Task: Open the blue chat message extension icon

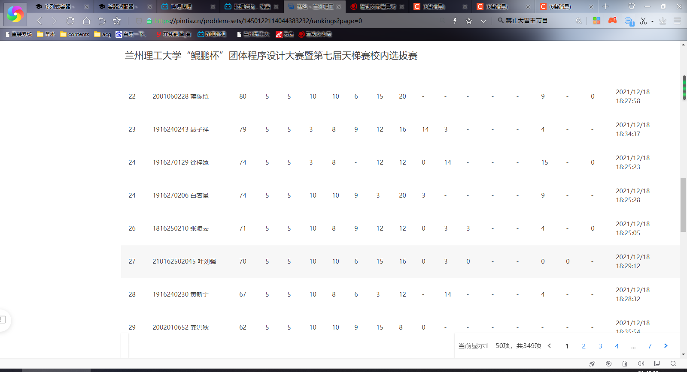Action: [629, 21]
